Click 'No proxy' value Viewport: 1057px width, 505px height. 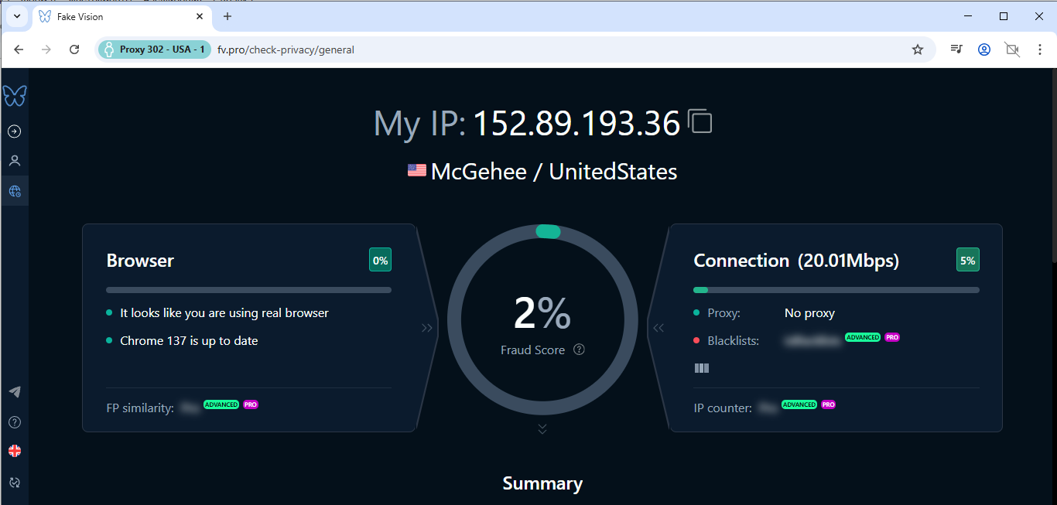(809, 313)
